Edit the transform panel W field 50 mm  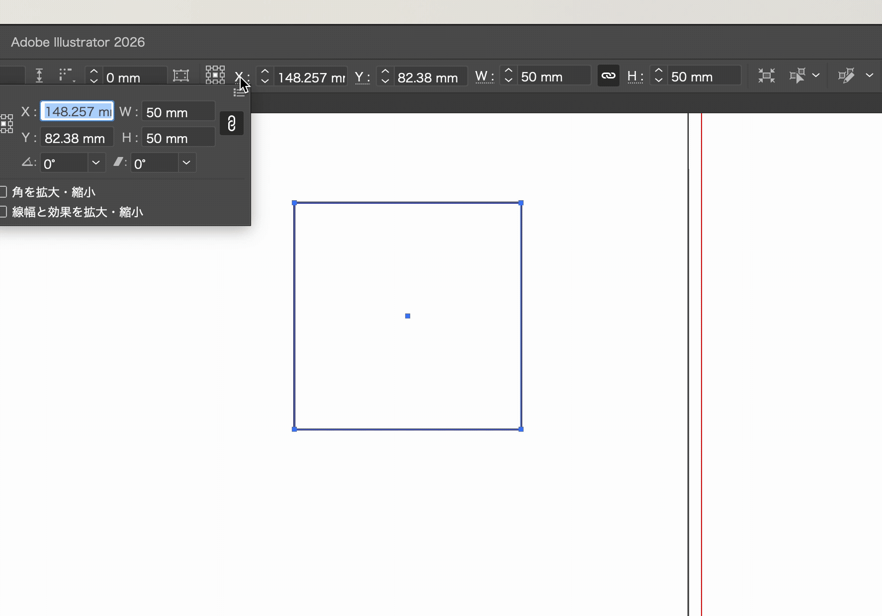point(178,112)
